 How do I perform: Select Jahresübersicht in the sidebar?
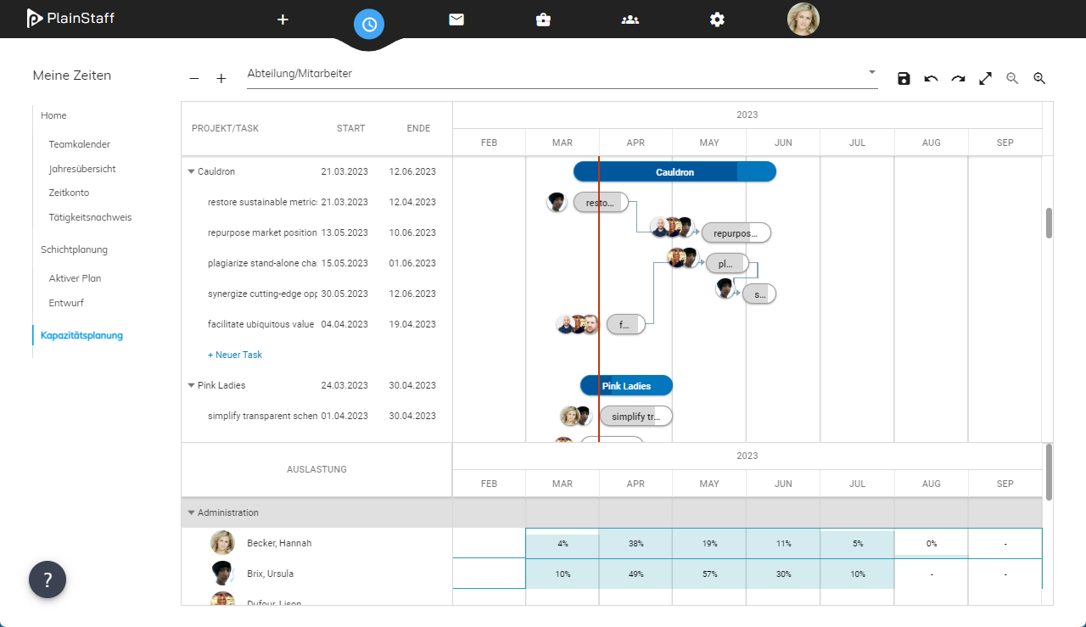coord(82,169)
